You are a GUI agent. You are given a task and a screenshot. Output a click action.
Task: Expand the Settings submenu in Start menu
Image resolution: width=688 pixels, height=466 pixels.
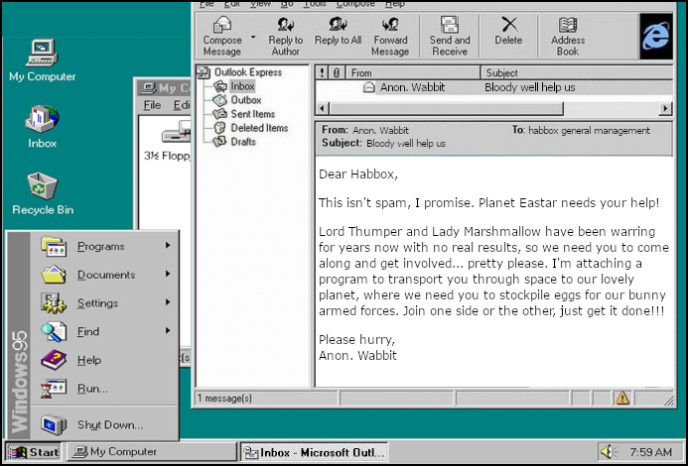[97, 303]
